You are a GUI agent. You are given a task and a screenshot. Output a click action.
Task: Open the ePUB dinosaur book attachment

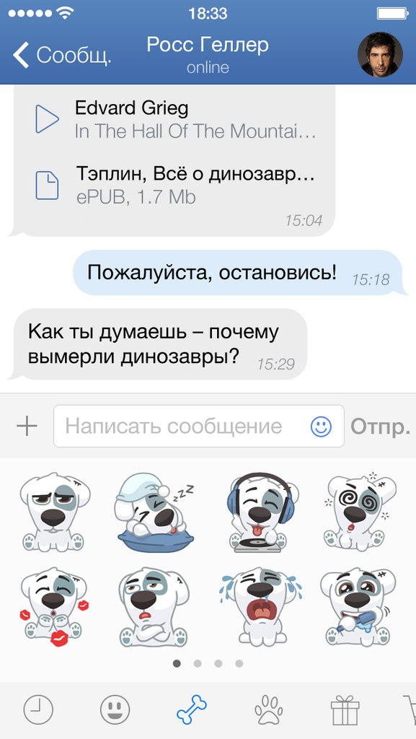click(x=174, y=185)
